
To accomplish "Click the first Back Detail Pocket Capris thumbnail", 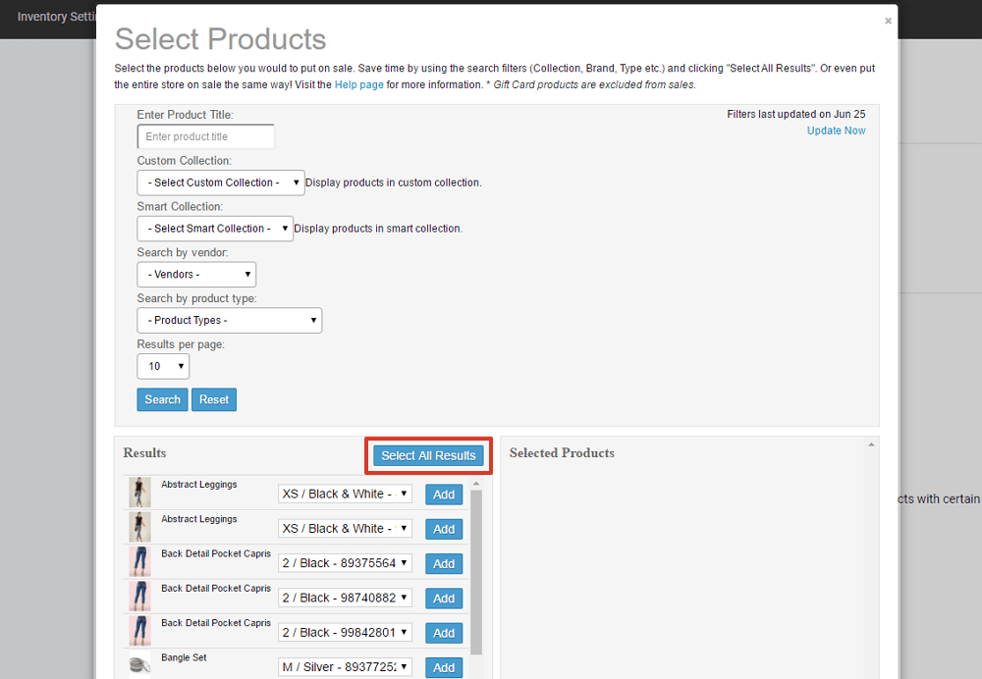I will tap(138, 561).
